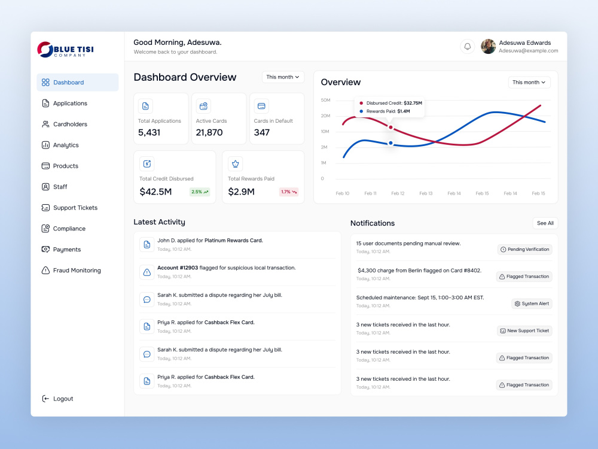Click Active Cards value 21,870

(209, 132)
